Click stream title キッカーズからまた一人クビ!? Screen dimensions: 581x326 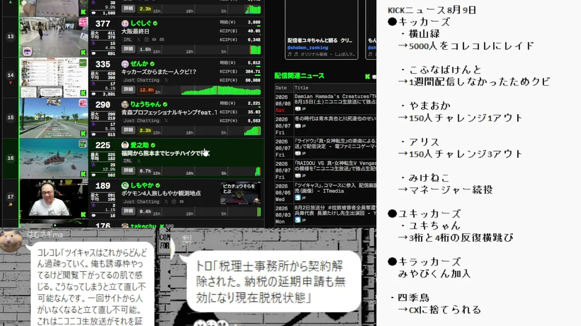pyautogui.click(x=159, y=72)
